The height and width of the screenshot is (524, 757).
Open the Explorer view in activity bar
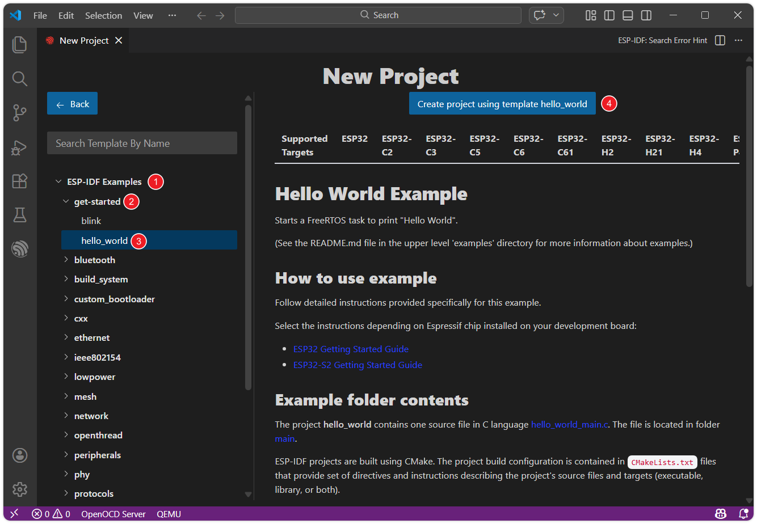coord(20,44)
